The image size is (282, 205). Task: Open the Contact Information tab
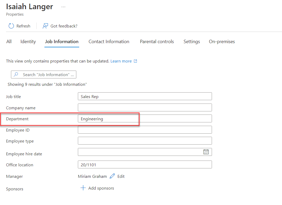click(109, 42)
